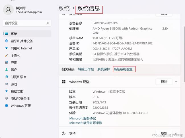Image resolution: width=185 pixels, height=138 pixels.
Task: Open 网络和 Internet settings
Action: coord(27,48)
